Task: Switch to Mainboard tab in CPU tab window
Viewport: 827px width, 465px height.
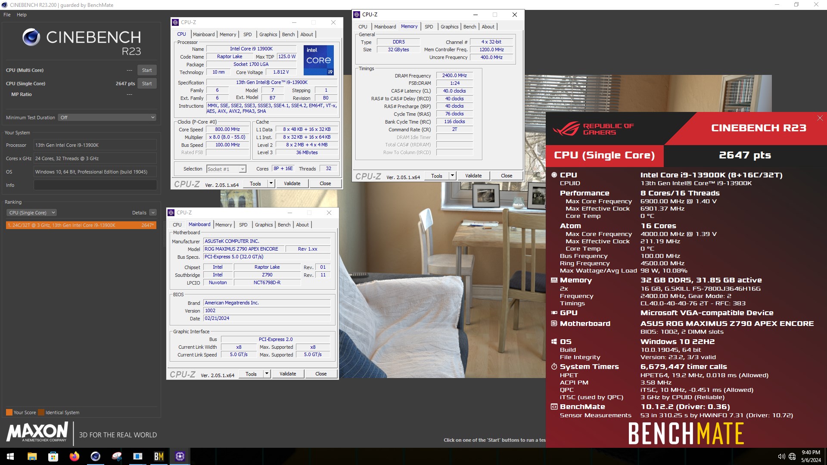Action: (x=204, y=34)
